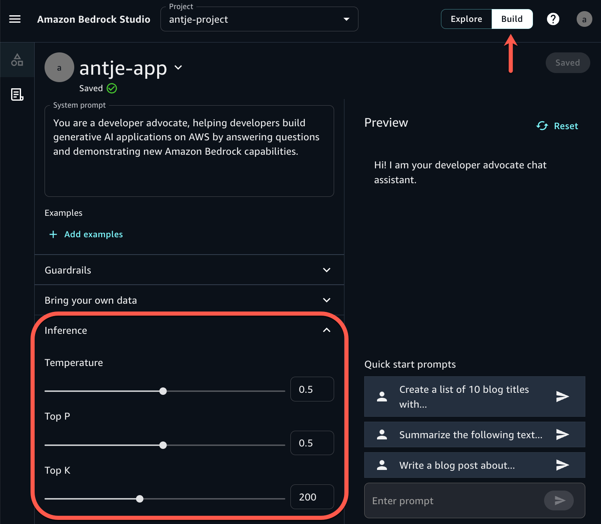Screen dimensions: 601x524
Task: Choose 'Create a list of 10 blog titles' prompt
Action: click(x=474, y=397)
